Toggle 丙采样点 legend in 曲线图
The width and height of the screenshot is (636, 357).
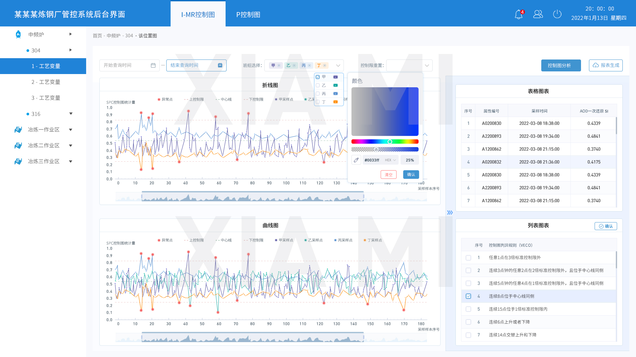[x=343, y=240]
